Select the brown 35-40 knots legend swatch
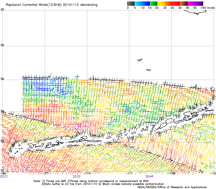 pos(184,3)
